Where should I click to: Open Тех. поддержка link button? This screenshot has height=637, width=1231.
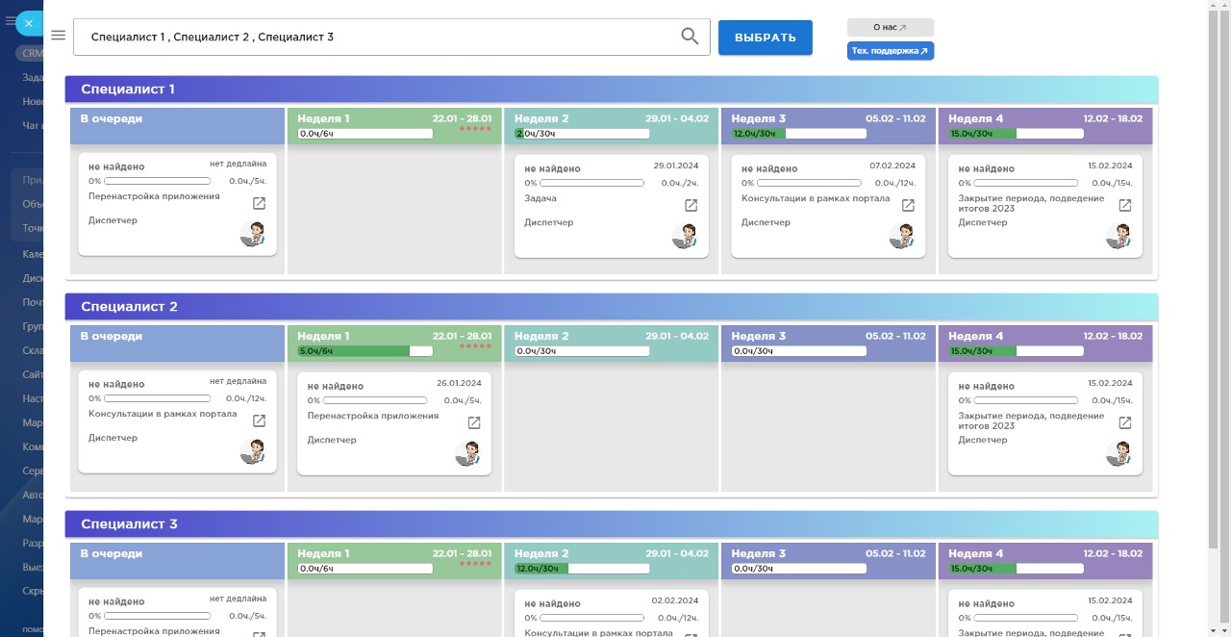(x=891, y=51)
